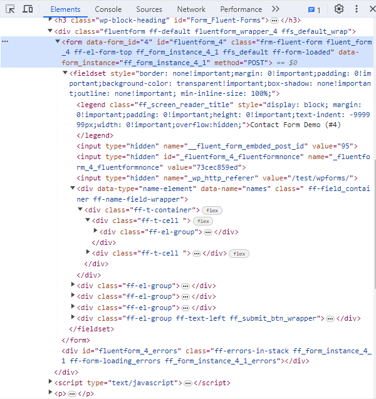Activate the inspect element picker tool
Viewport: 376px width, 399px height.
click(x=10, y=9)
